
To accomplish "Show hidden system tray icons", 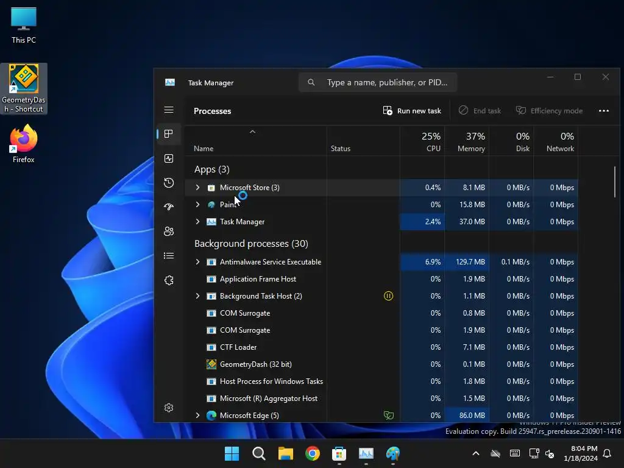I will click(476, 453).
